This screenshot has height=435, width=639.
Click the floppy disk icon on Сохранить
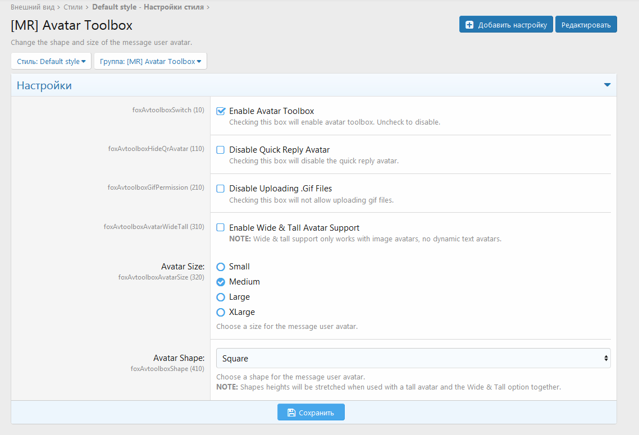(x=291, y=413)
